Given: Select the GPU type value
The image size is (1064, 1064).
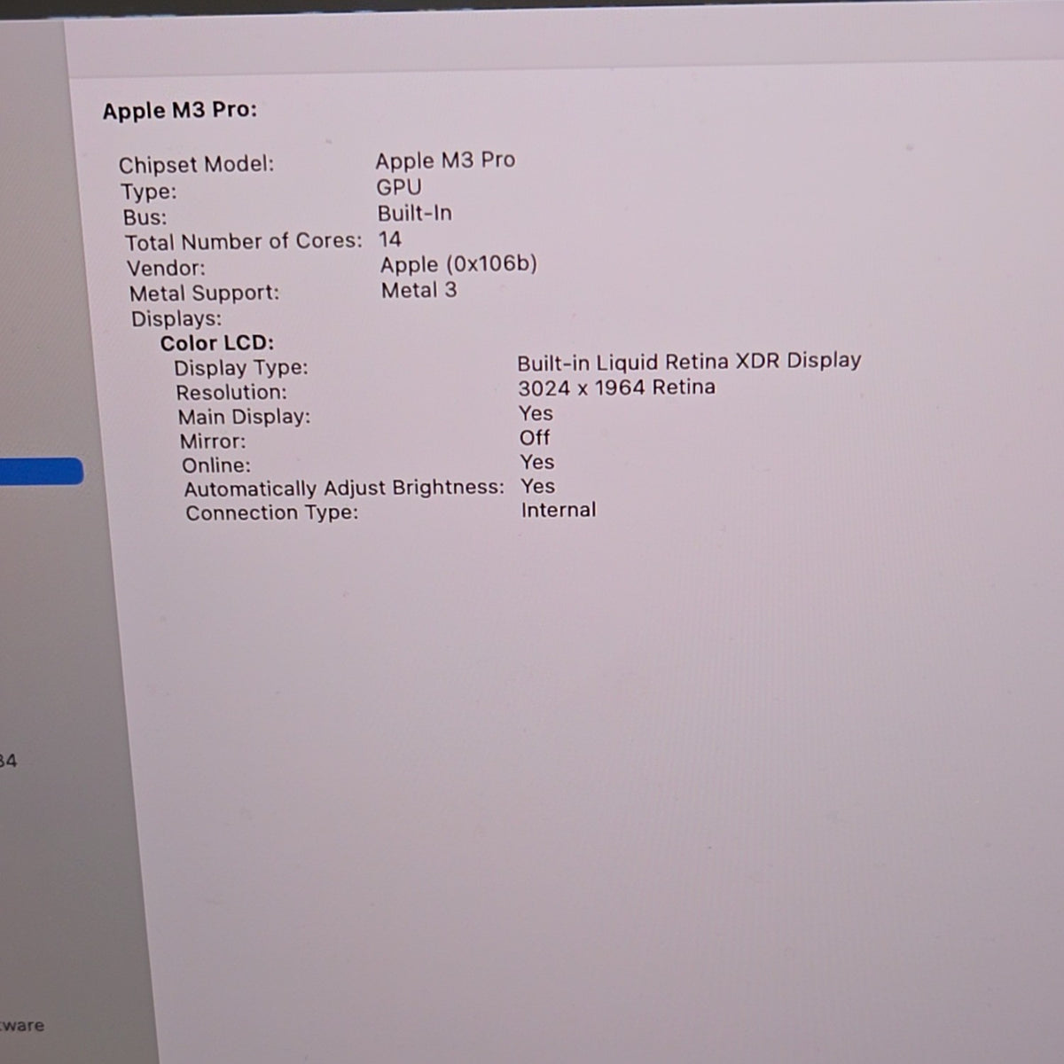Looking at the screenshot, I should (x=399, y=187).
